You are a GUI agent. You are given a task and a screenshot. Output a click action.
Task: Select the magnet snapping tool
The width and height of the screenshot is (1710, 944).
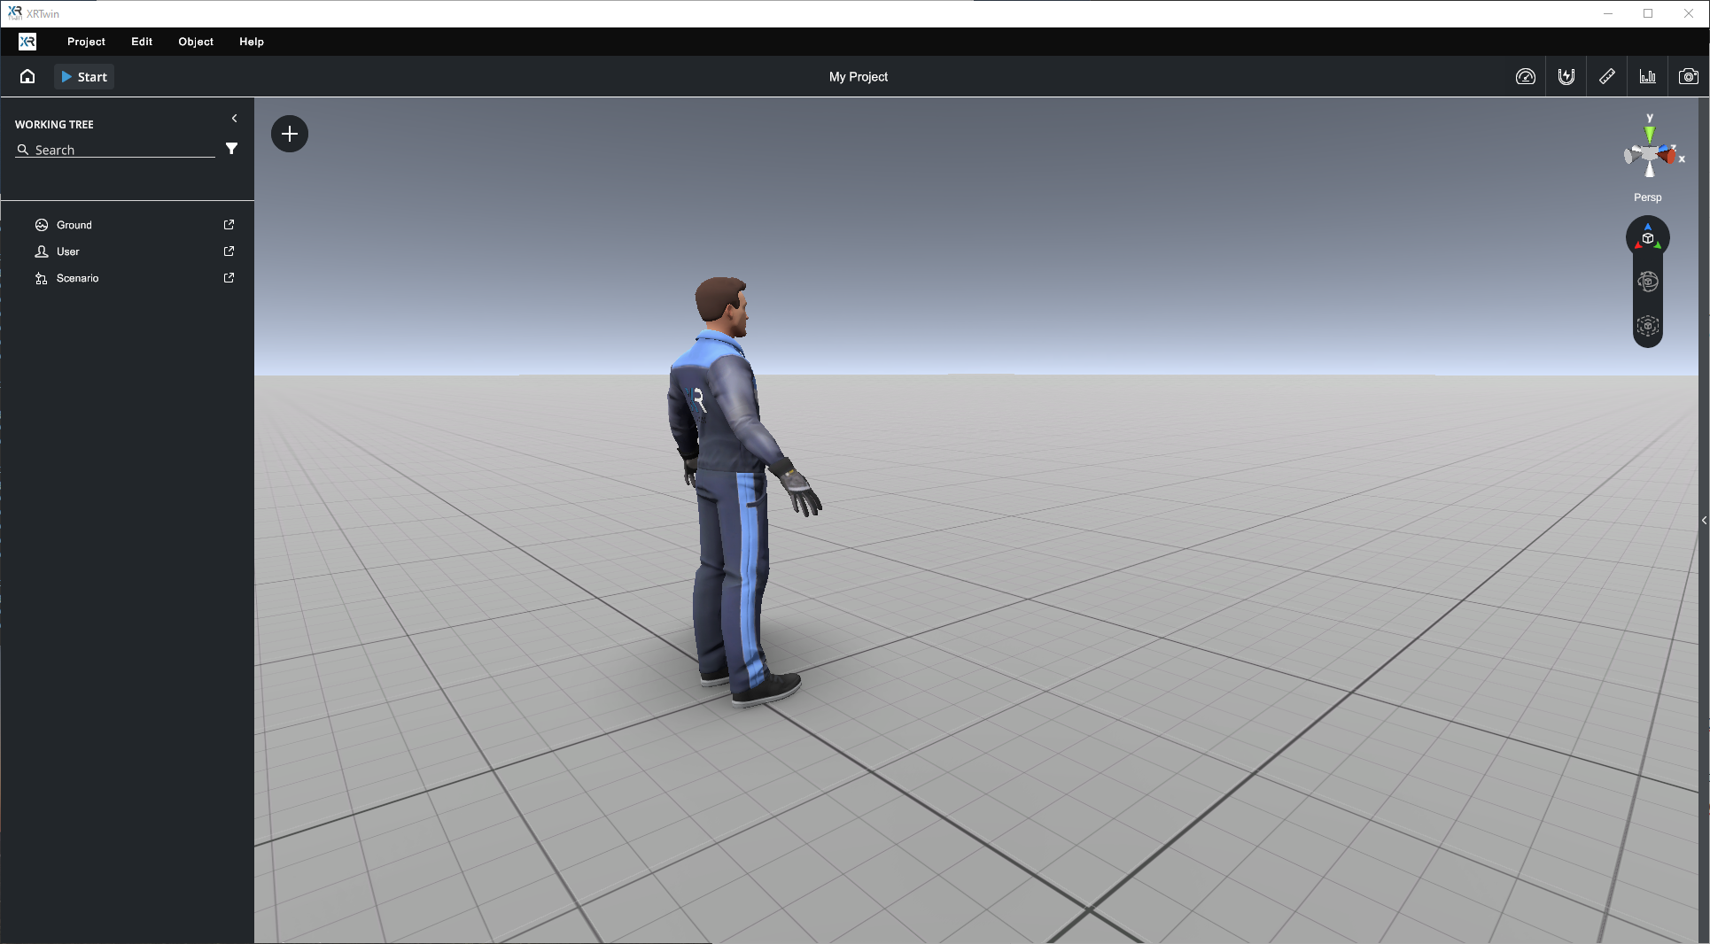point(1566,76)
